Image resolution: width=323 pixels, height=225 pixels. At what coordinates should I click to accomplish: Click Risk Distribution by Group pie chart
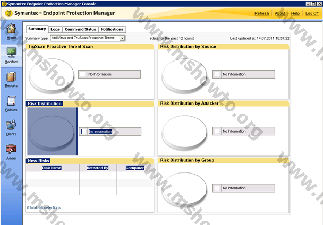184,189
